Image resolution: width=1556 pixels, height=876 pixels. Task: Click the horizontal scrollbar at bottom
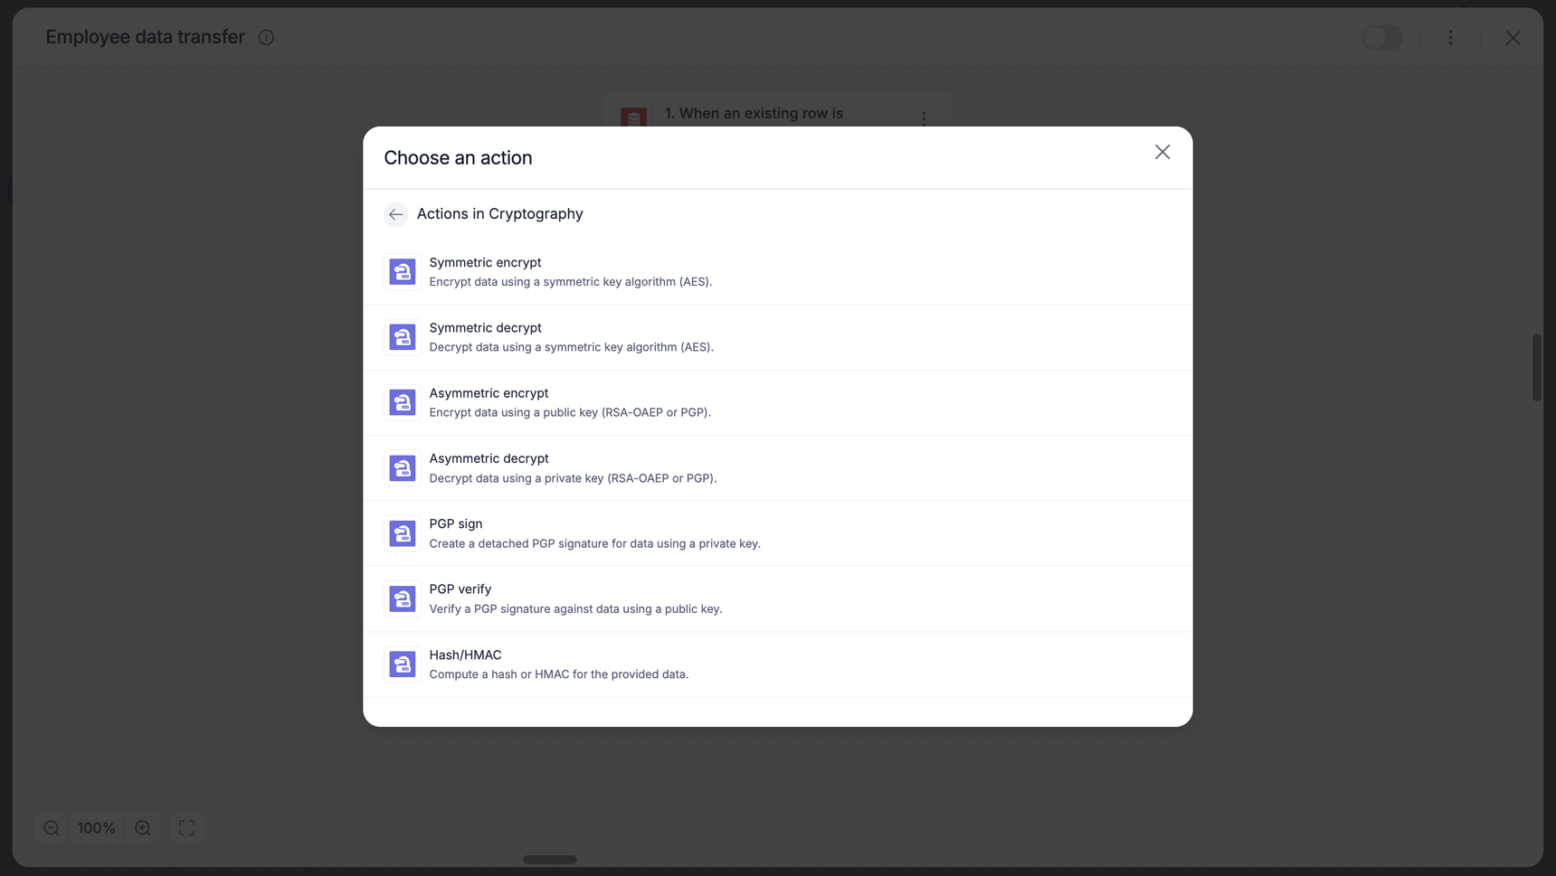click(x=550, y=860)
